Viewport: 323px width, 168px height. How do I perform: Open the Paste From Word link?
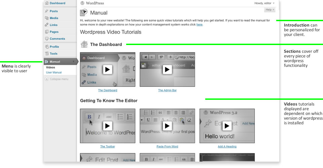click(167, 146)
